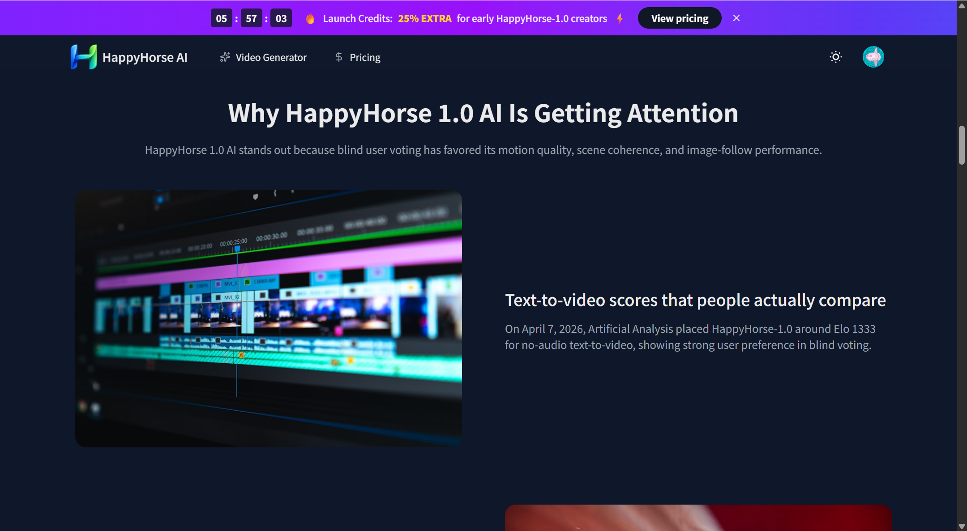
Task: Click the sparkle icon beside Video Generator
Action: point(225,57)
